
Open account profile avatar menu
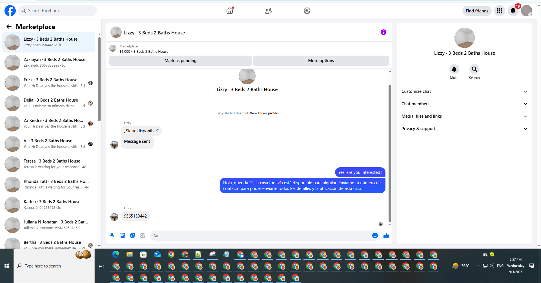point(527,11)
